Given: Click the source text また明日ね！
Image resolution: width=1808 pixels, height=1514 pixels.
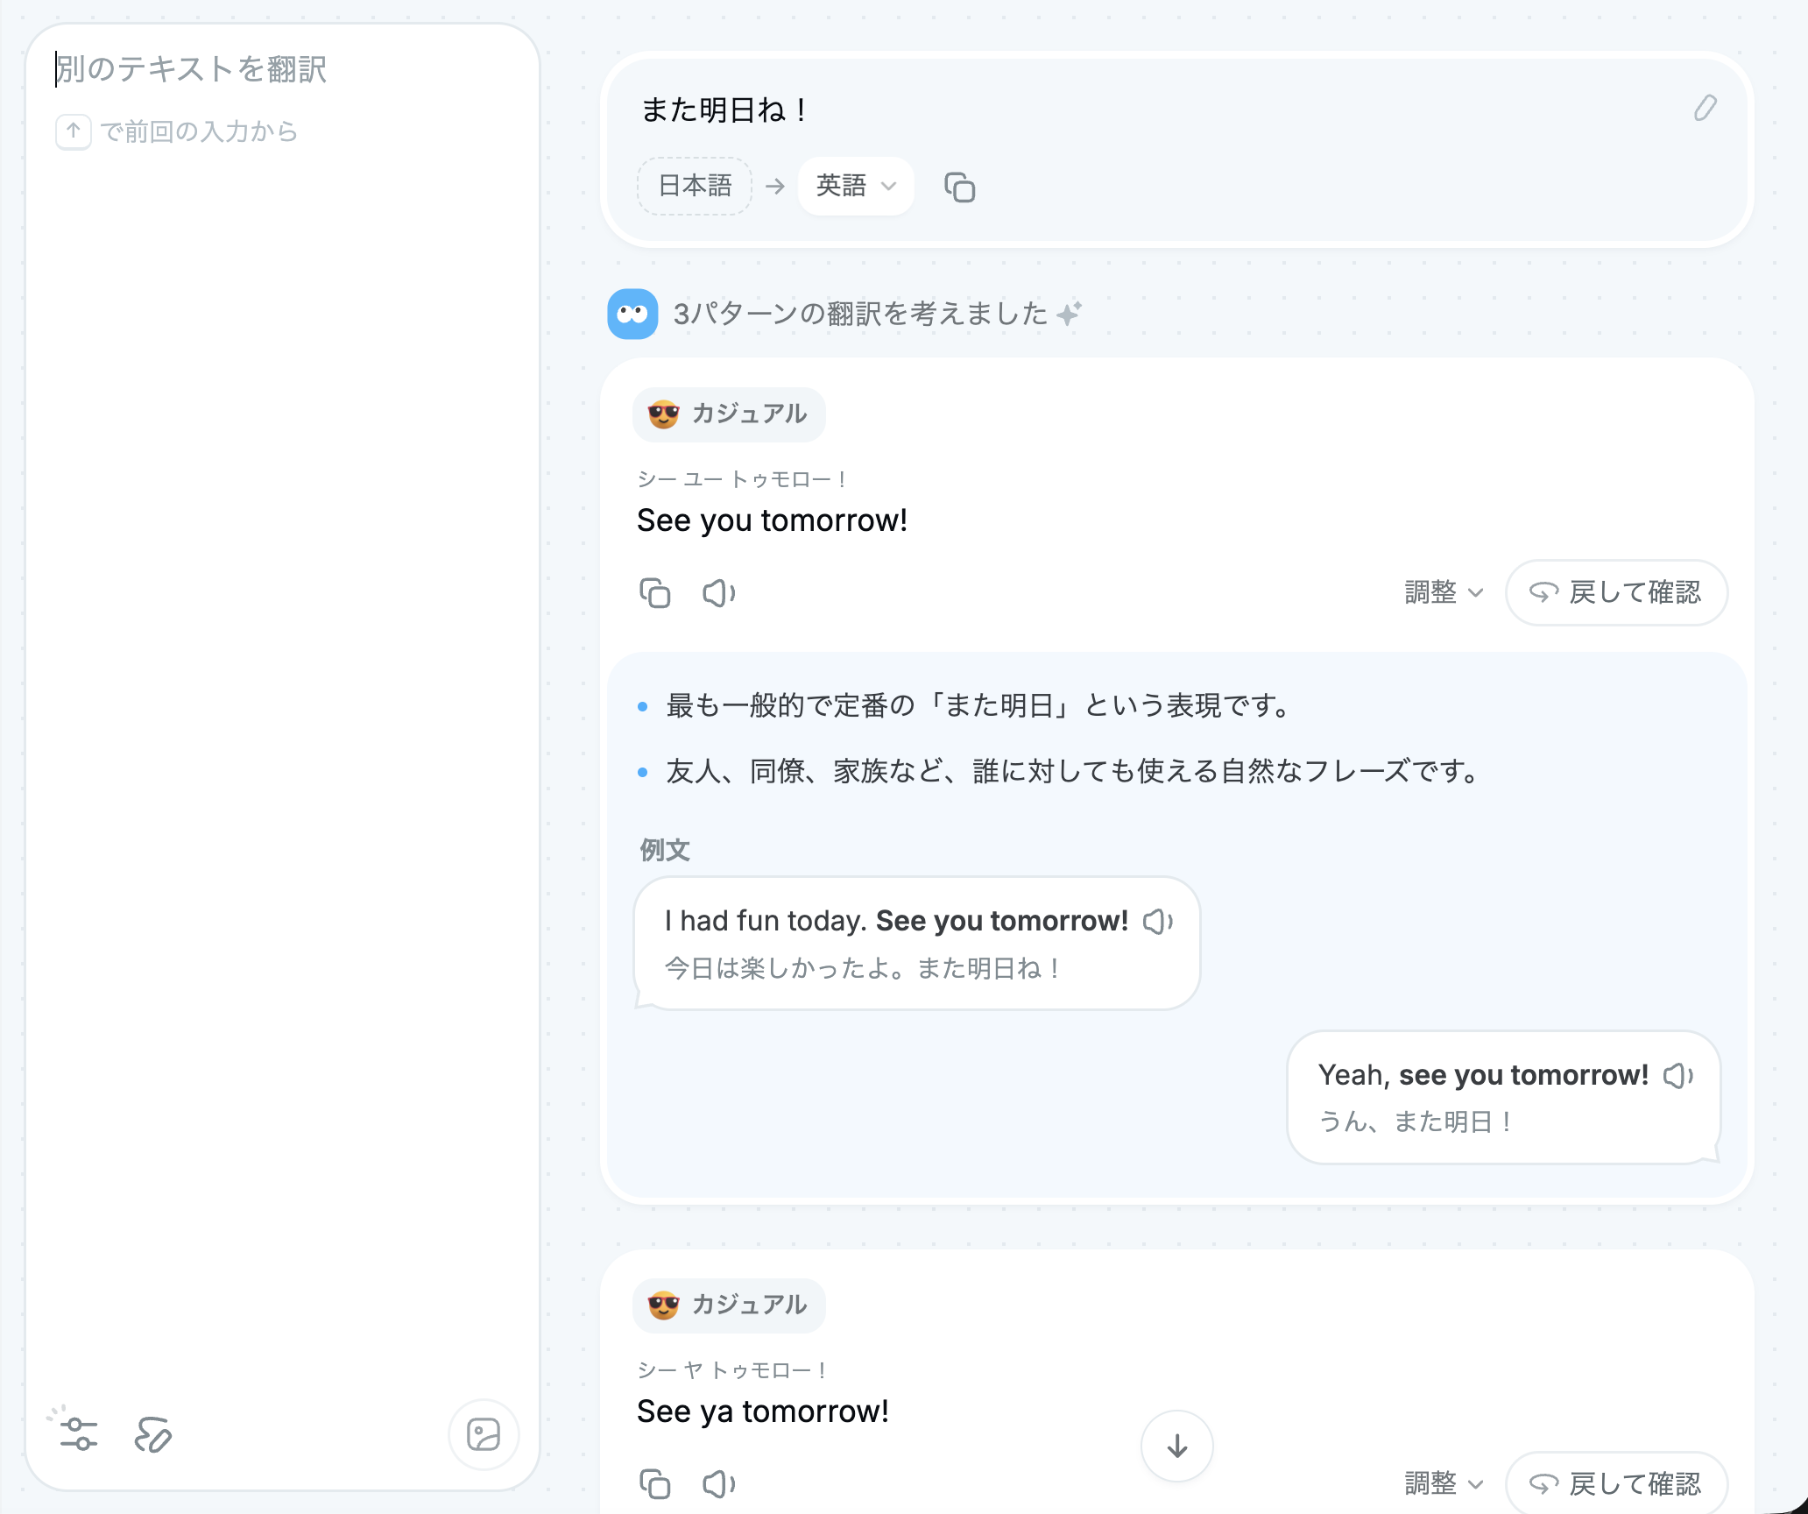Looking at the screenshot, I should point(724,110).
